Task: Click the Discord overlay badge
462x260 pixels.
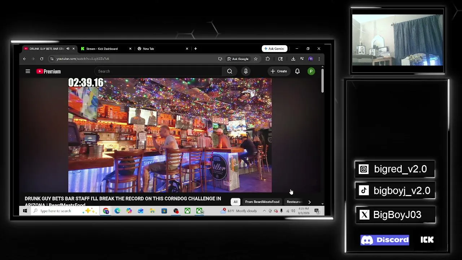Action: click(385, 240)
